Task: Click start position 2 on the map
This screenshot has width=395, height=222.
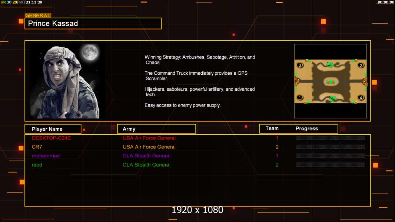Action: (x=361, y=65)
